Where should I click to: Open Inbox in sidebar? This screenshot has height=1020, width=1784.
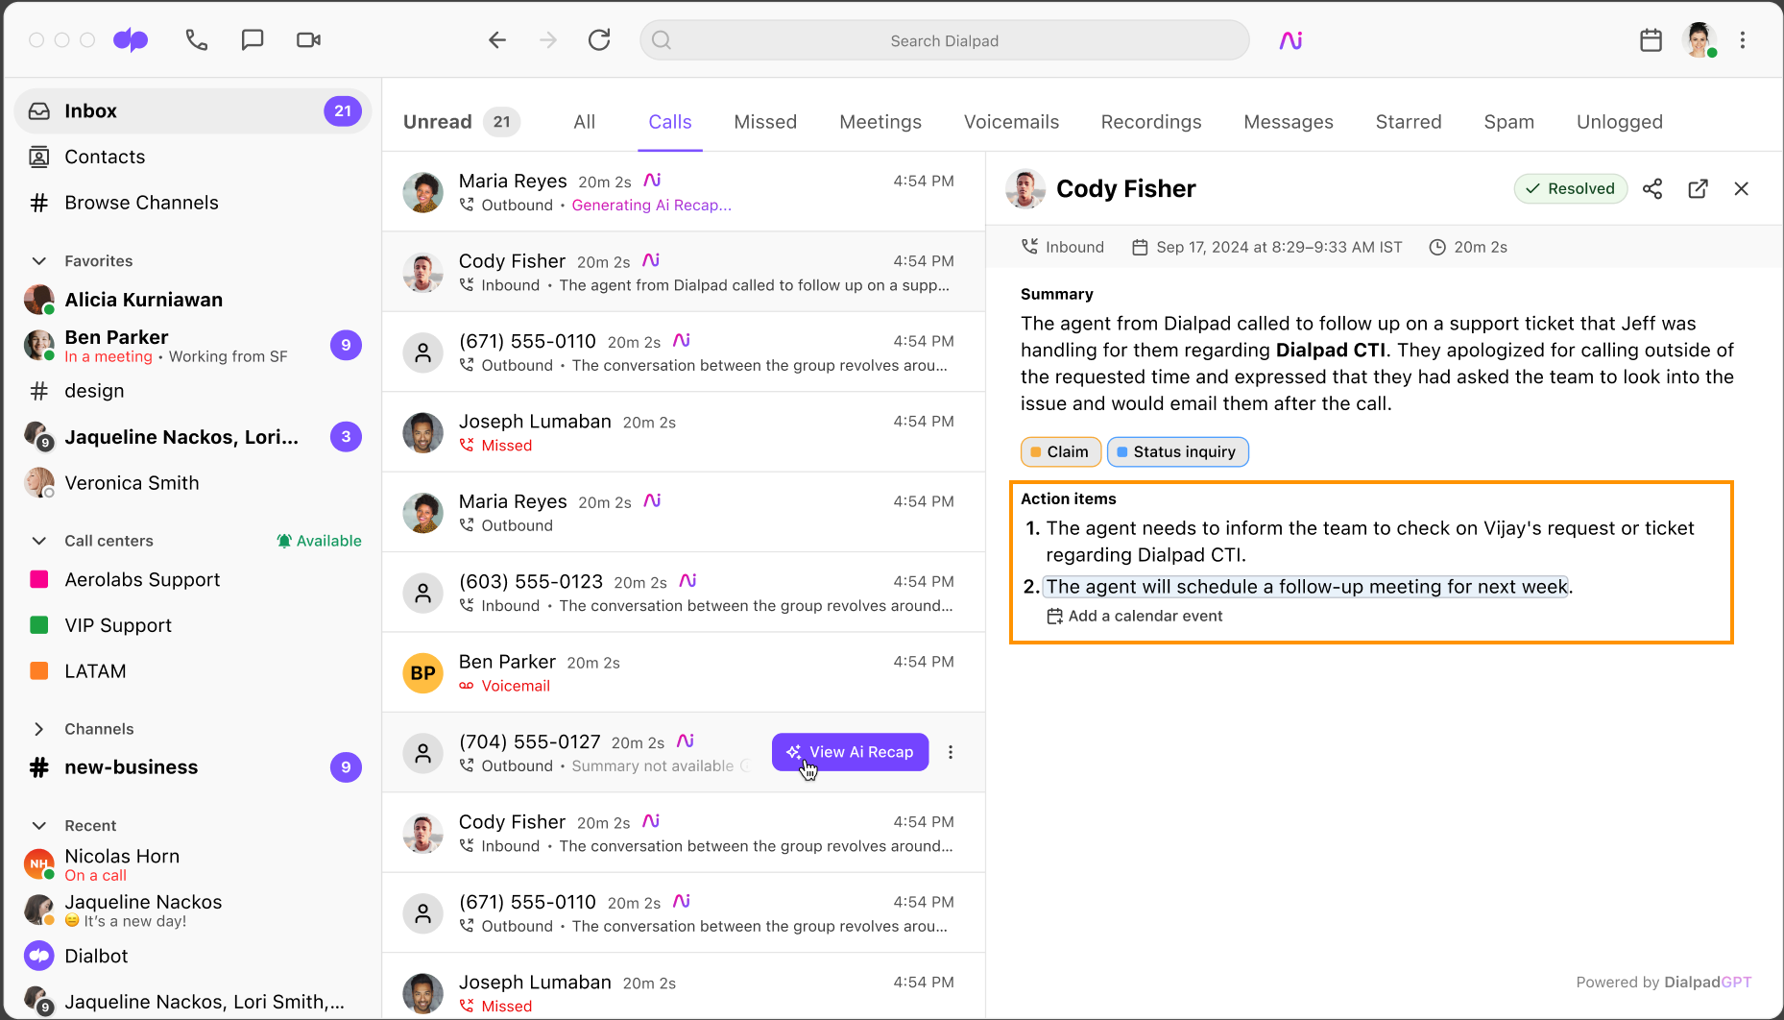tap(192, 111)
